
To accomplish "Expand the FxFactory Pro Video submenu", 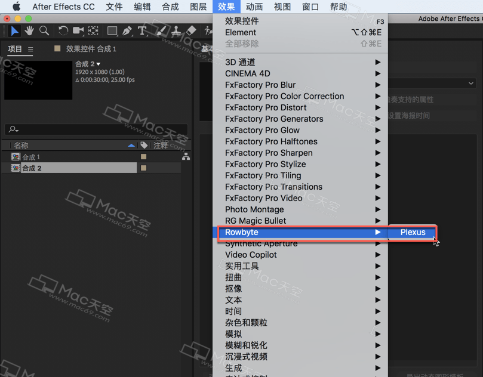I will pos(300,198).
